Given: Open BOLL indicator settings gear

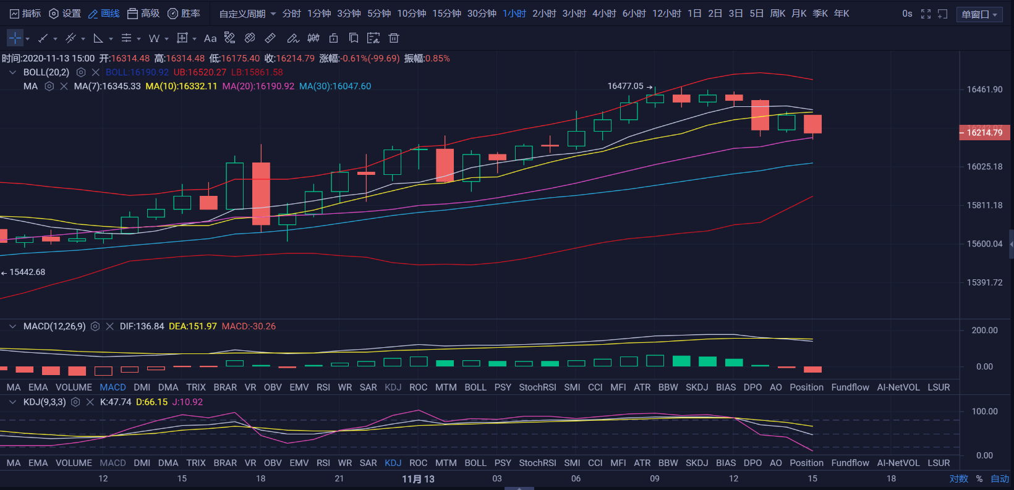Looking at the screenshot, I should click(x=81, y=72).
